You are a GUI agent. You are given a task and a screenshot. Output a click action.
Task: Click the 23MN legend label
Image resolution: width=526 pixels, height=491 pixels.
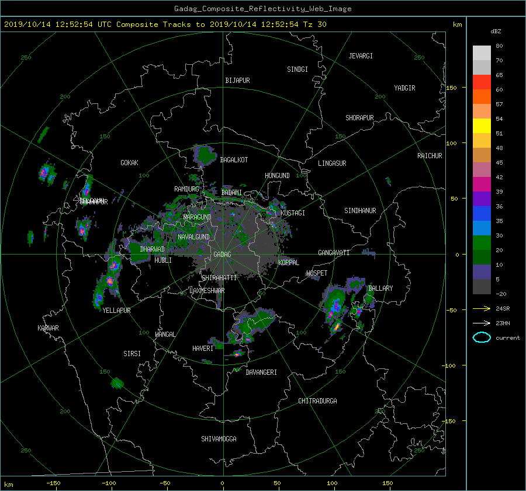point(503,323)
